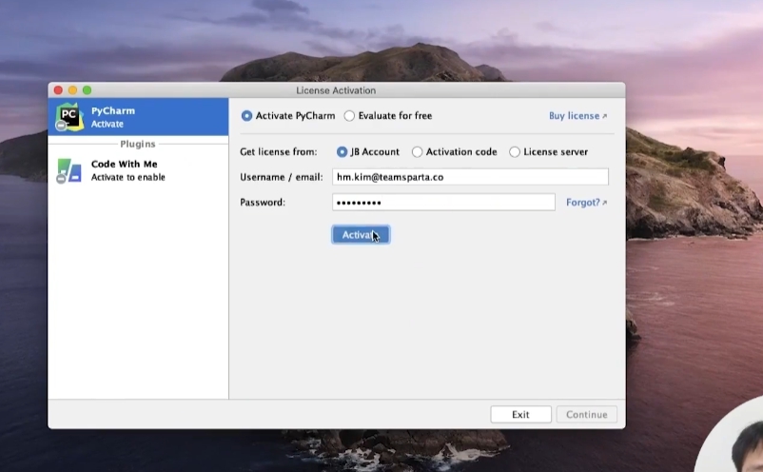
Task: Open the Buy license link
Action: click(x=577, y=116)
